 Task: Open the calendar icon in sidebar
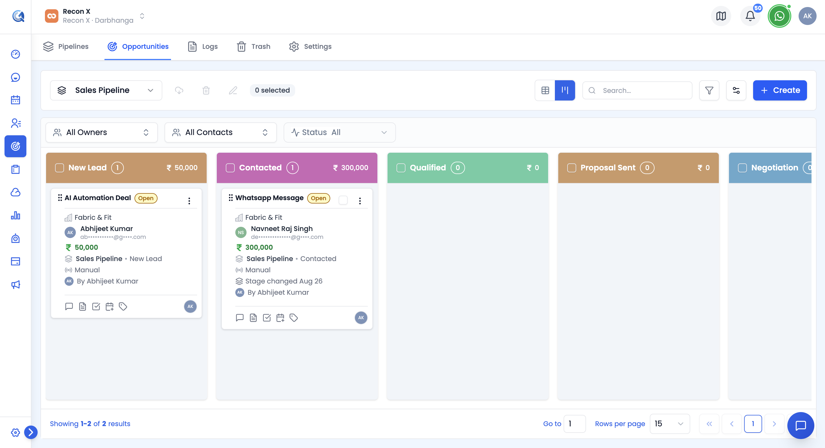tap(15, 100)
